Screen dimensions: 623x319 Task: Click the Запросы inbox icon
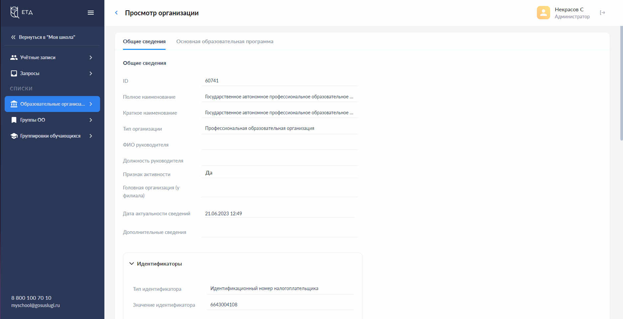pyautogui.click(x=14, y=73)
